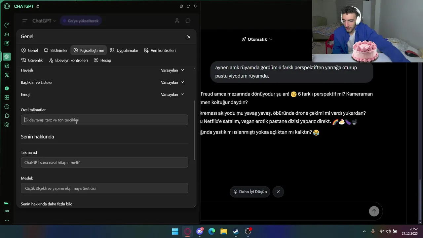Open GX Cleaner broom icon in sidebar
The width and height of the screenshot is (423, 238).
click(x=7, y=34)
